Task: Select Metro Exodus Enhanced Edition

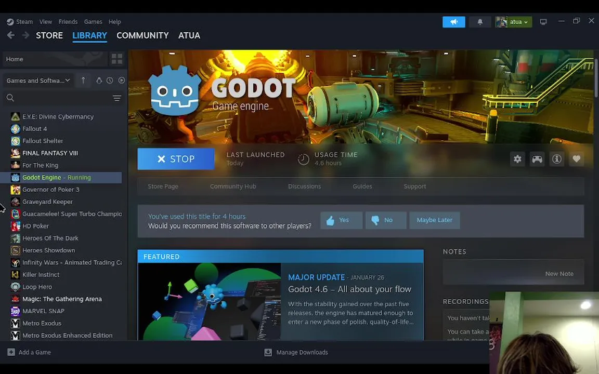Action: coord(62,336)
